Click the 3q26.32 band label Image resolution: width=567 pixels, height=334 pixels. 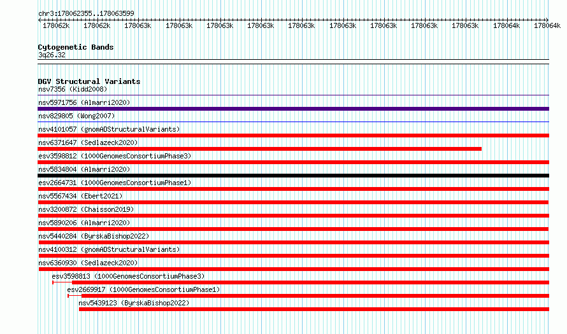point(52,55)
